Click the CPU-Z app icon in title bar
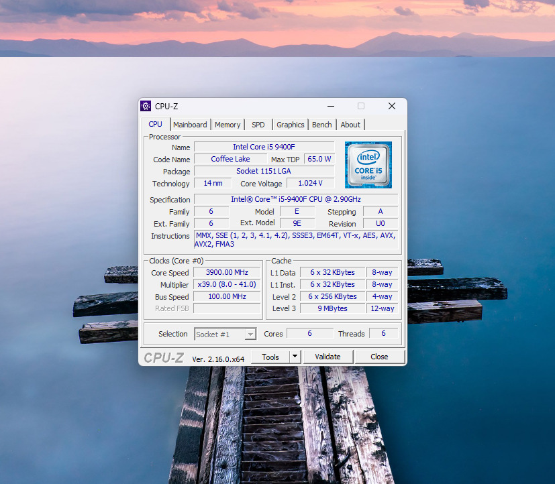 (x=146, y=106)
